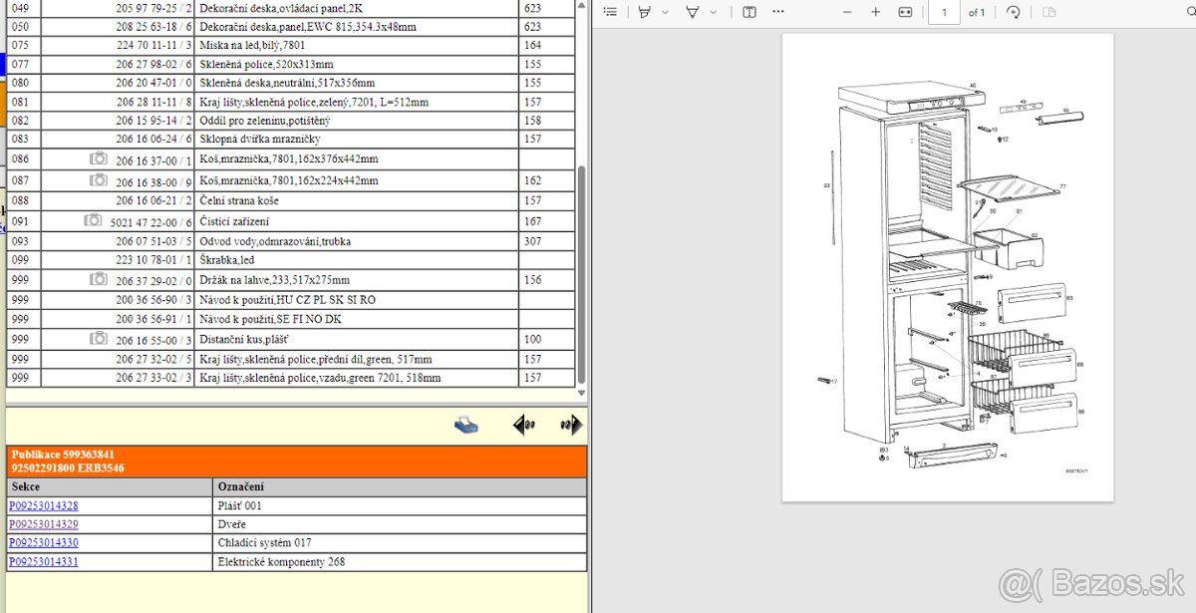The width and height of the screenshot is (1196, 613).
Task: Go to next page with right arrow
Action: click(x=570, y=426)
